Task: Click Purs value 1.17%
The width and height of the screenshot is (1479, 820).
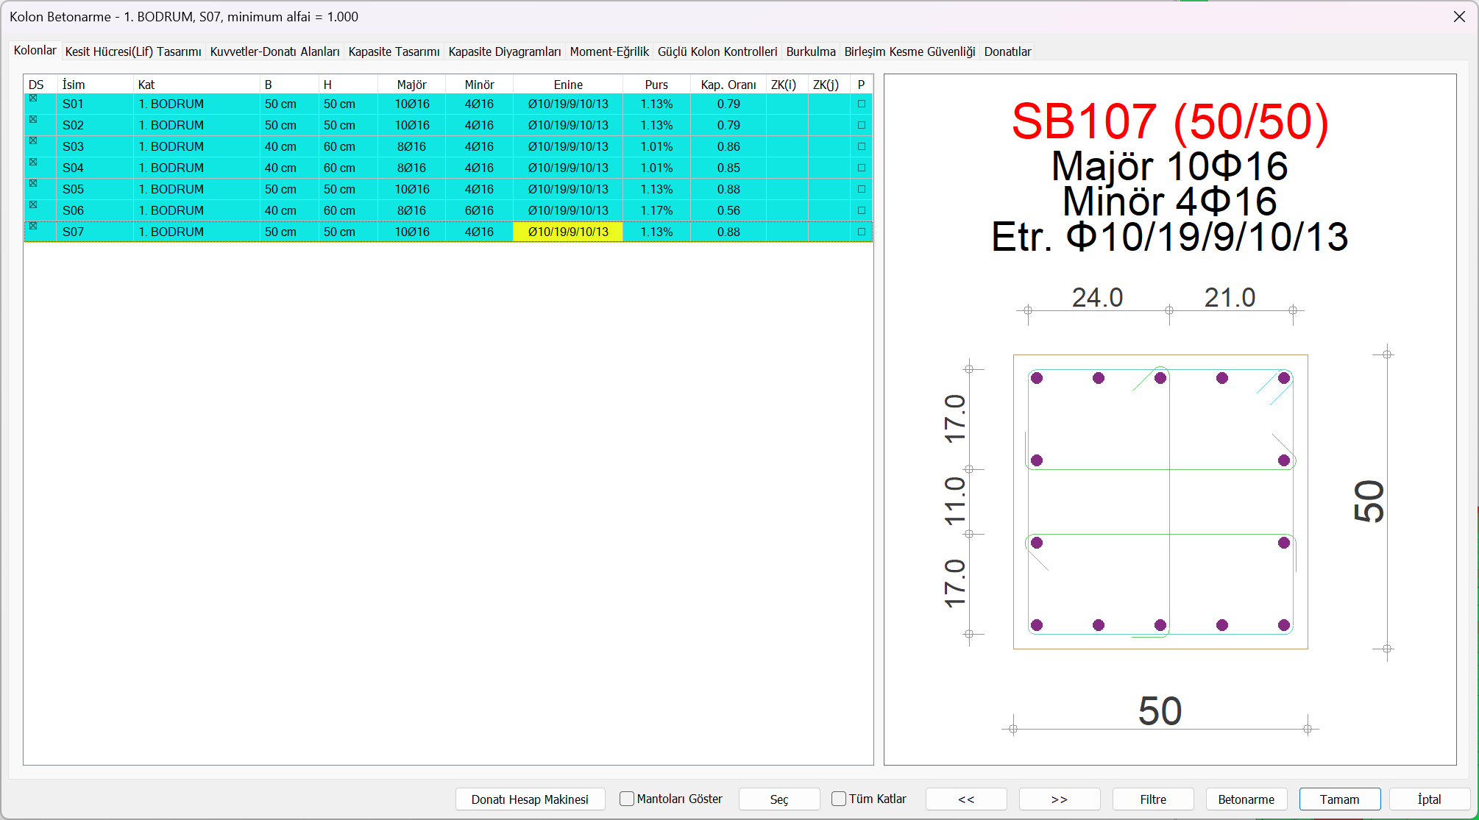Action: pyautogui.click(x=656, y=210)
